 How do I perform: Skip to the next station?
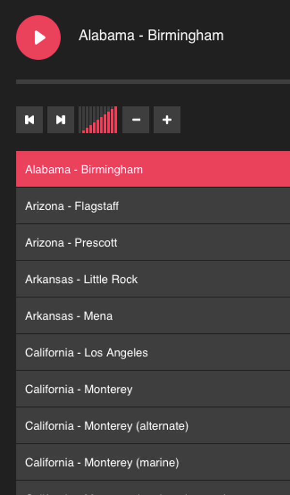60,120
